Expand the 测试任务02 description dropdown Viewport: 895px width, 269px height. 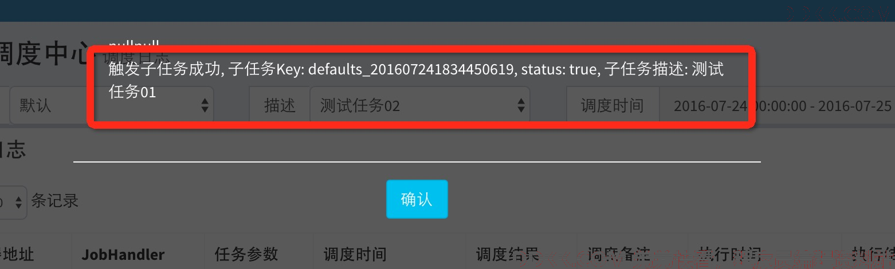pos(419,105)
